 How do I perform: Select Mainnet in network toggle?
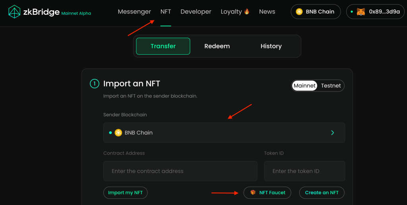tap(304, 86)
